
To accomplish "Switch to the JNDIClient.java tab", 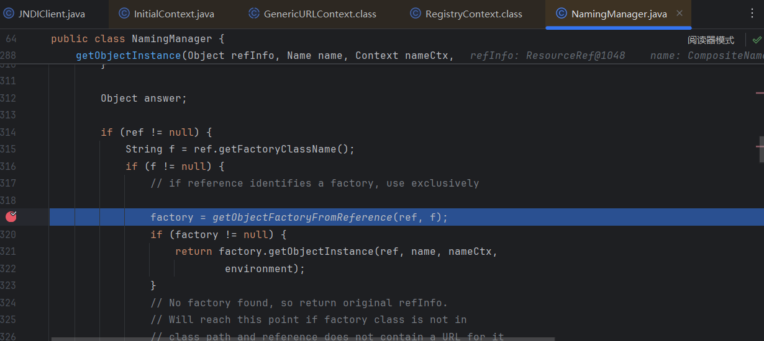I will pyautogui.click(x=52, y=14).
